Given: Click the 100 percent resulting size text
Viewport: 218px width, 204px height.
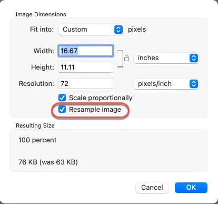Looking at the screenshot, I should pyautogui.click(x=37, y=140).
